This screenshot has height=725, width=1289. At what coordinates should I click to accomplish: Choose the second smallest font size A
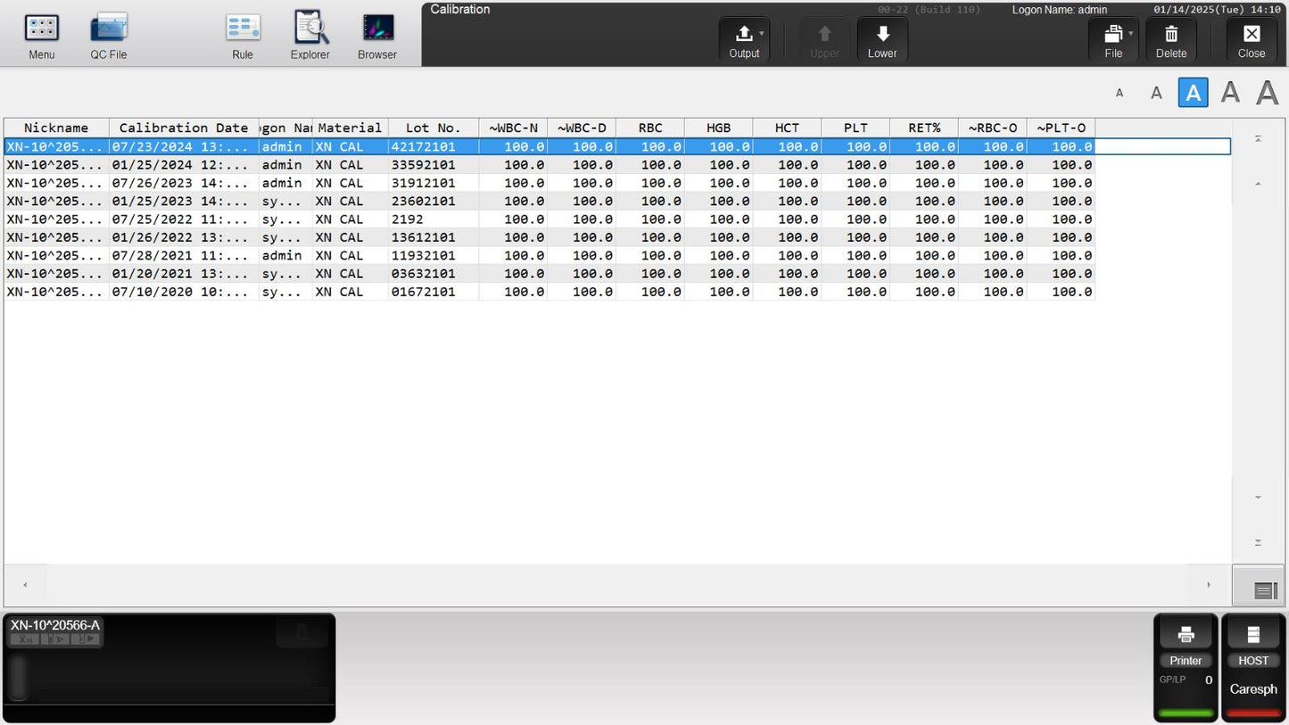(x=1156, y=93)
